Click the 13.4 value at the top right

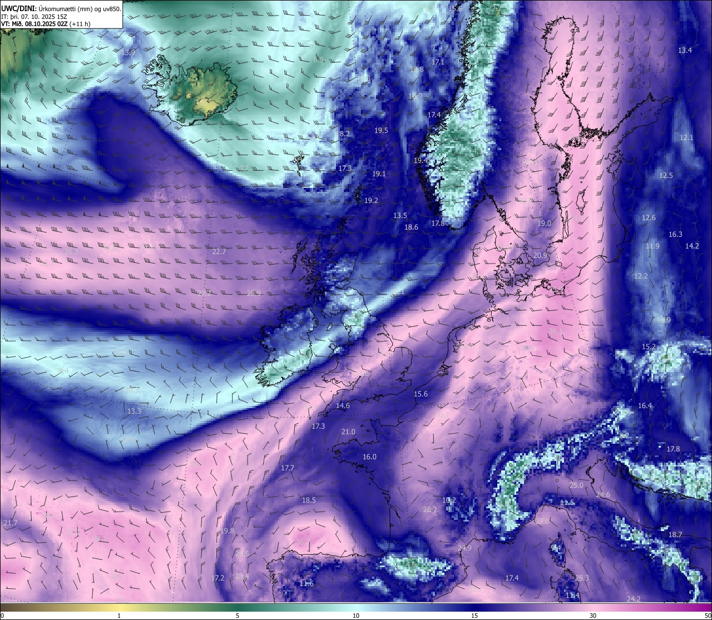685,51
